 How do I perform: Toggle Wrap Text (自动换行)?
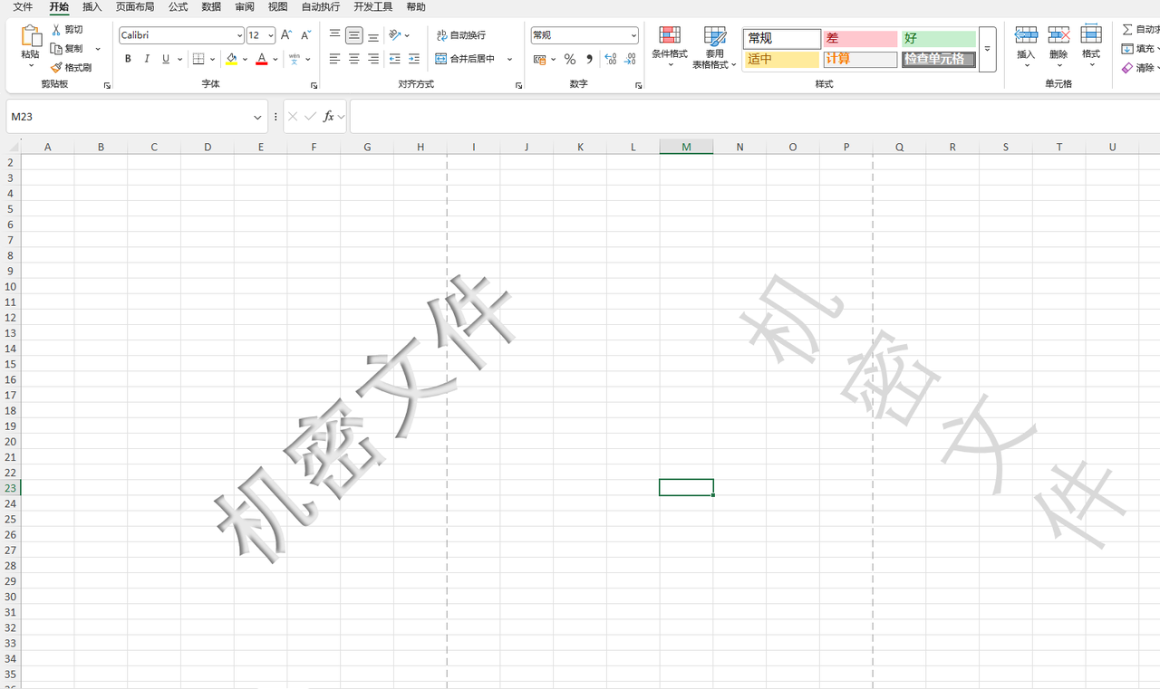[x=461, y=35]
